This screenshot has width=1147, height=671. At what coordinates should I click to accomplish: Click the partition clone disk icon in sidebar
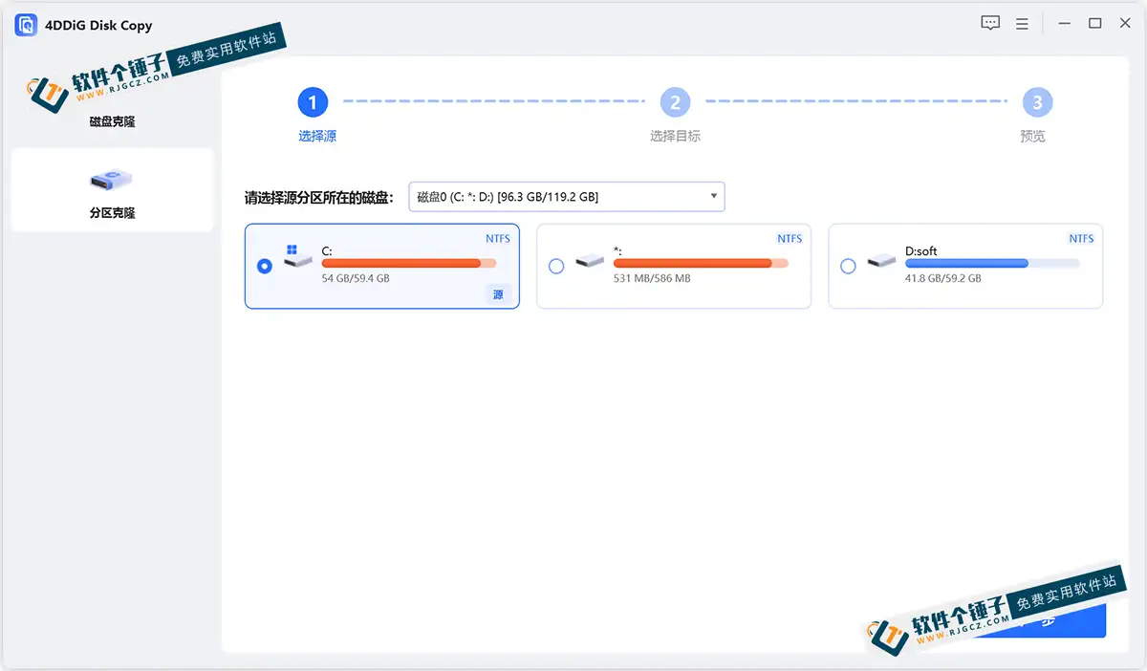[111, 179]
